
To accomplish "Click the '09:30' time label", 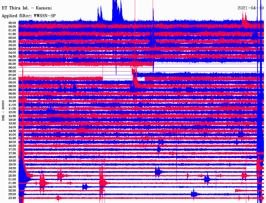I will coord(12,94).
